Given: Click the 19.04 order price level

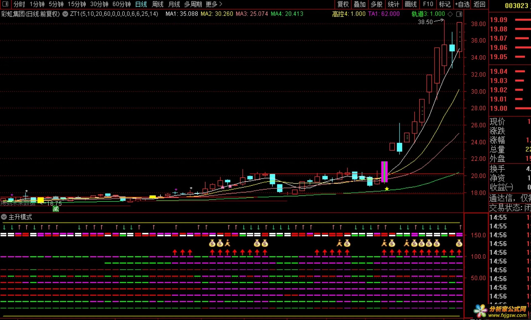Looking at the screenshot, I should tap(499, 71).
